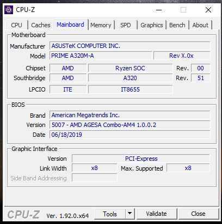This screenshot has height=224, width=222.
Task: Switch to the Bench tab
Action: tap(177, 25)
